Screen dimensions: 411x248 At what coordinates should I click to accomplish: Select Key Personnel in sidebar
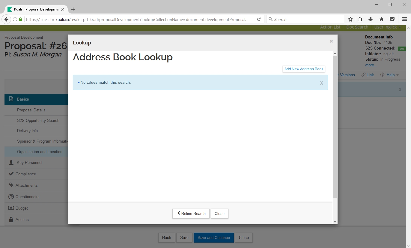(29, 162)
